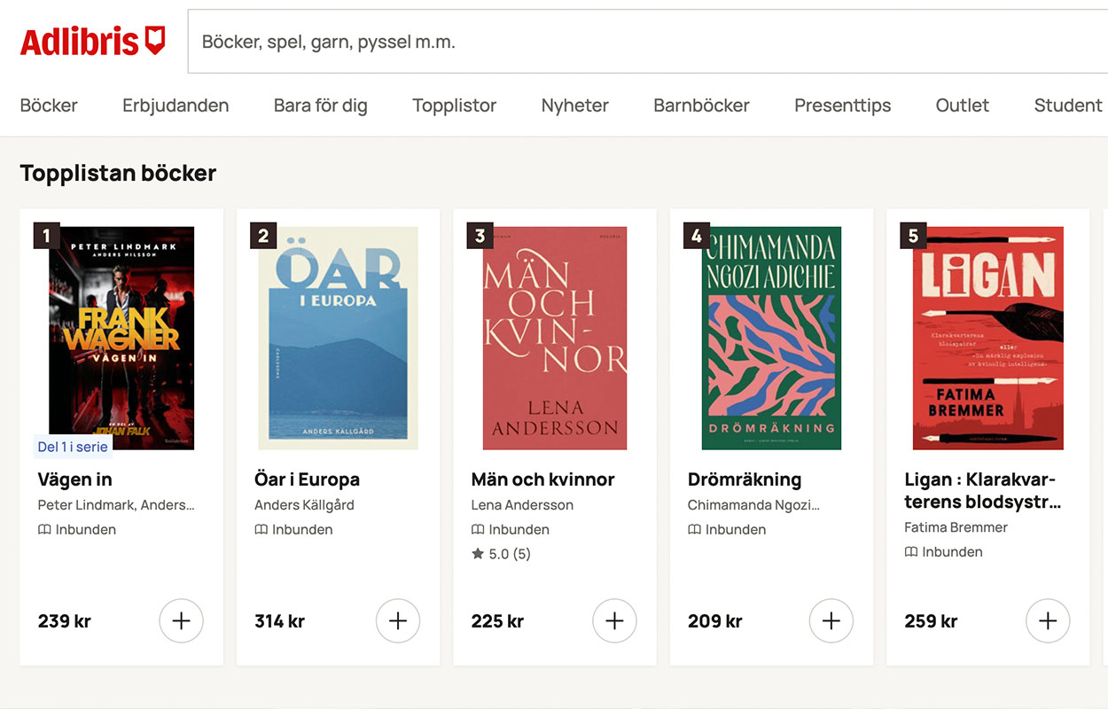Click the Män och kvinnor title link
Screen dimensions: 1108x709
(x=542, y=479)
